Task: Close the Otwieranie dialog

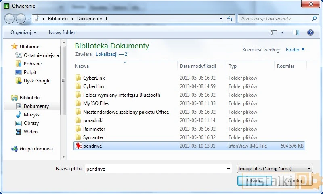Action: coord(310,4)
